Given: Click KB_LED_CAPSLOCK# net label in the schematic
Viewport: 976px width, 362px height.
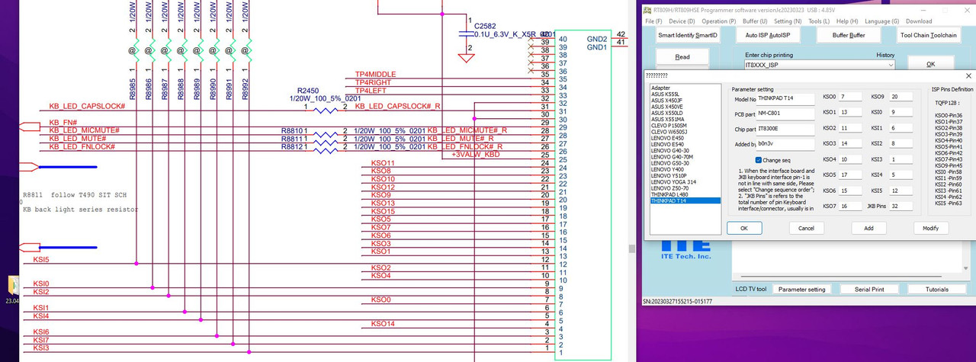Looking at the screenshot, I should coord(87,107).
